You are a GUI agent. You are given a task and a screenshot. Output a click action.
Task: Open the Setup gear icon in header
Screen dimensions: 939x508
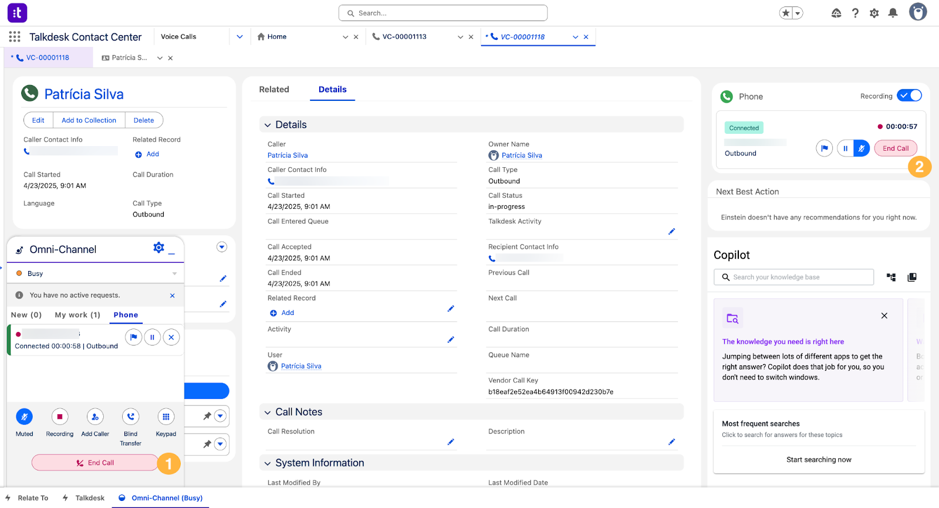click(874, 13)
